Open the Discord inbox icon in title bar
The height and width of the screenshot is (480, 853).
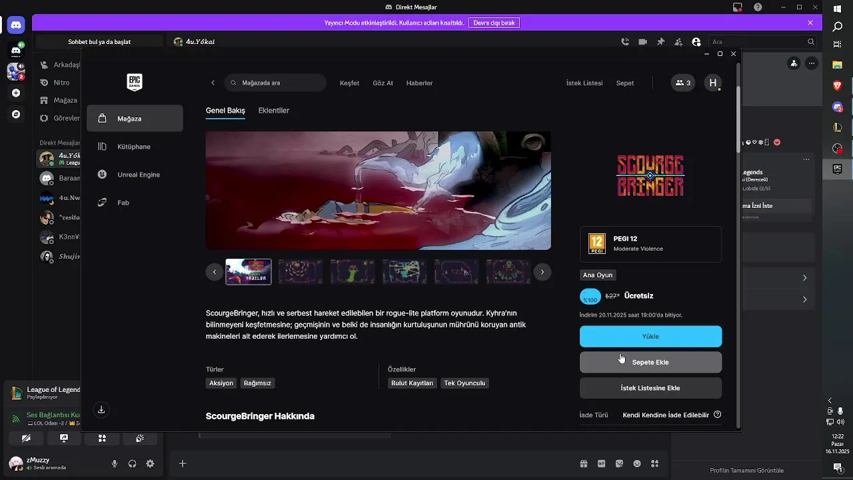[738, 7]
